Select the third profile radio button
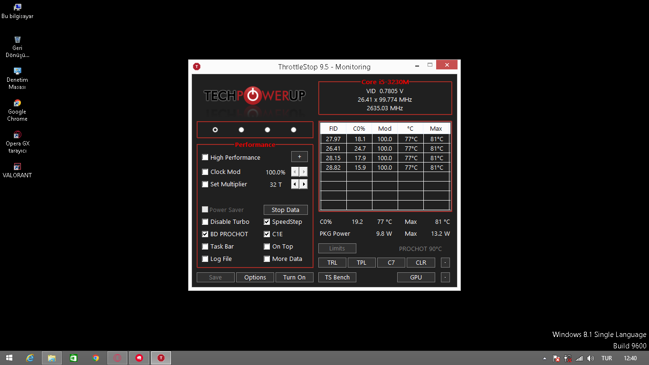Viewport: 649px width, 365px height. 267,130
